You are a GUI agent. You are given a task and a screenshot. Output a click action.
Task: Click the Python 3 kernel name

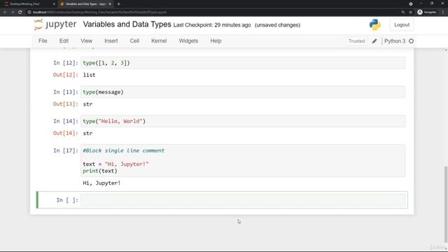[395, 41]
